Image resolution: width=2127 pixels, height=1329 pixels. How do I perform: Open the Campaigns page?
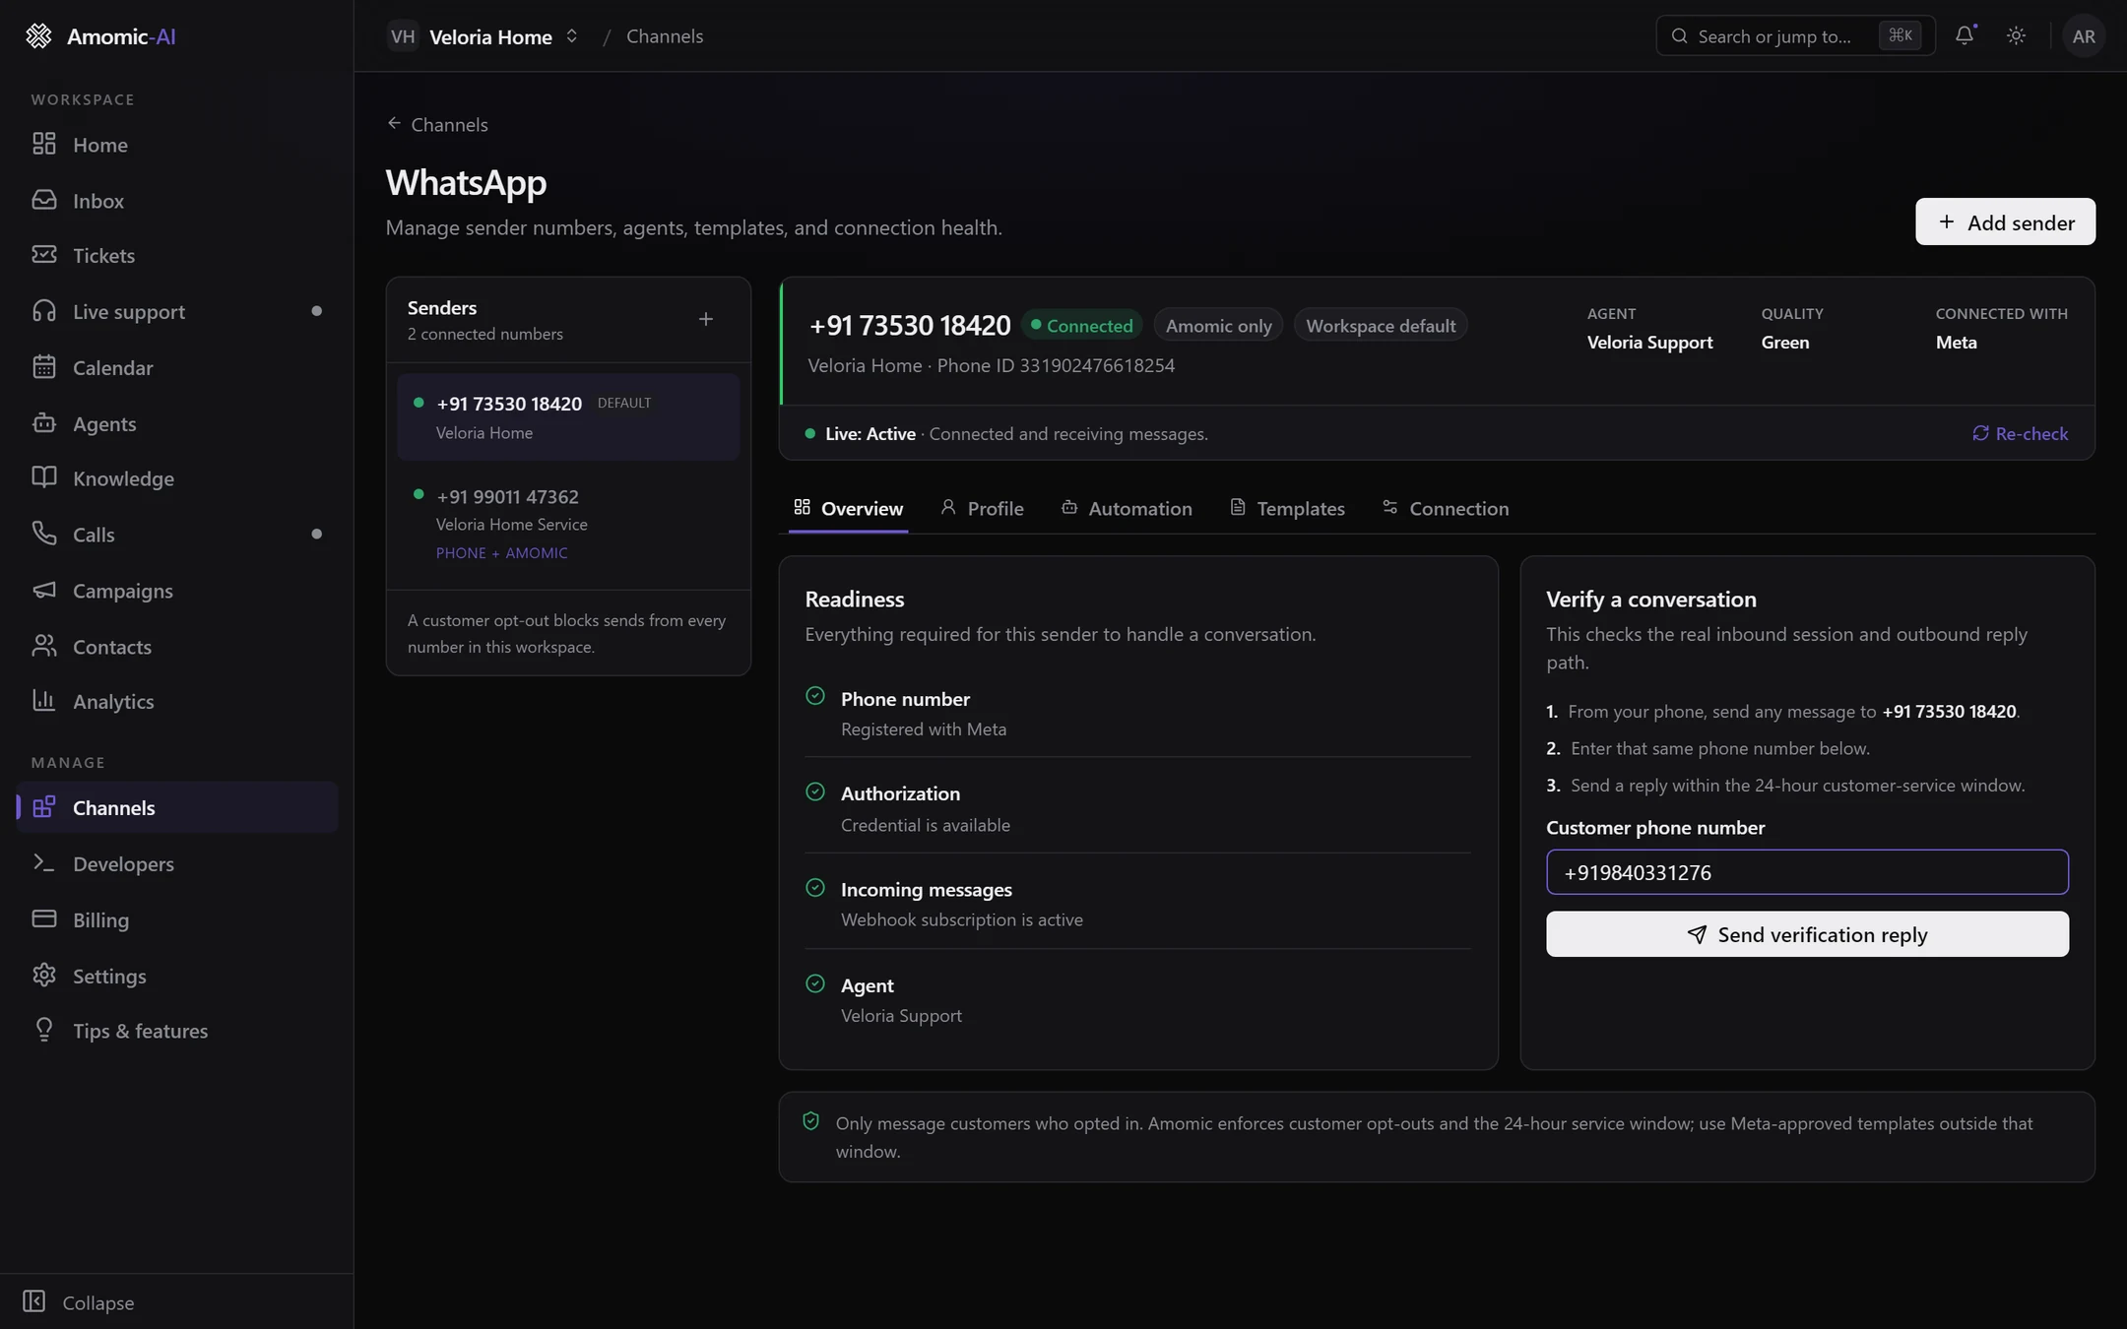click(176, 591)
